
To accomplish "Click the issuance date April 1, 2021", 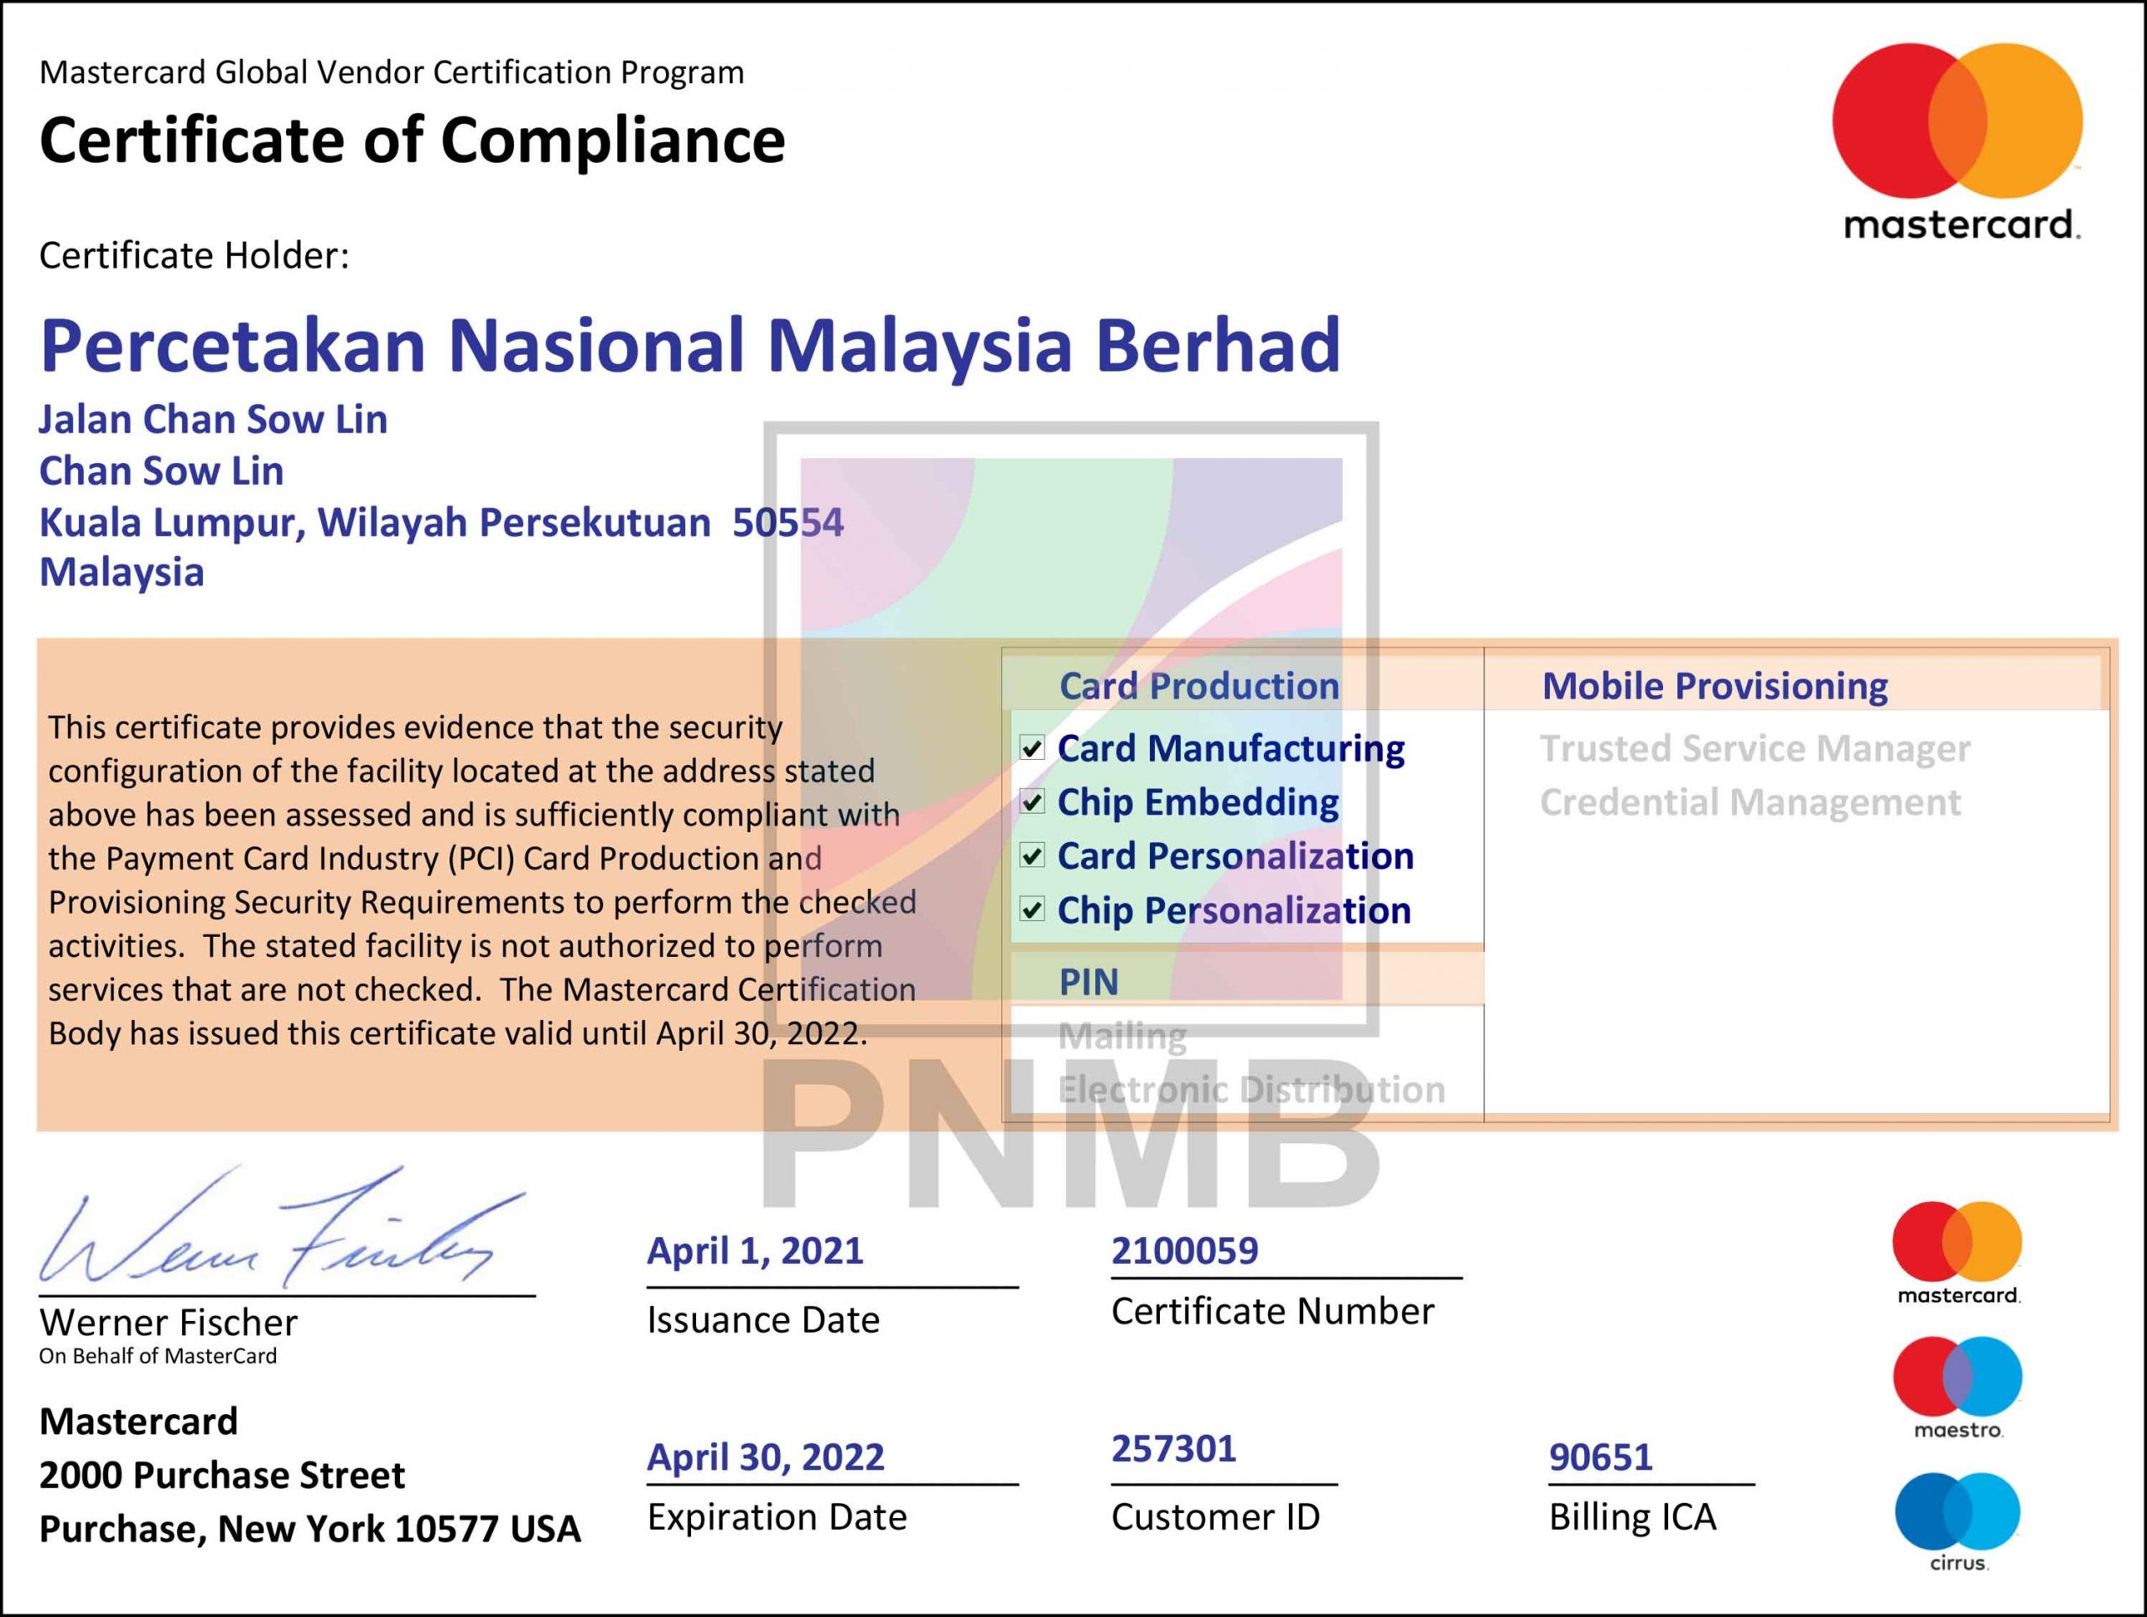I will click(755, 1251).
